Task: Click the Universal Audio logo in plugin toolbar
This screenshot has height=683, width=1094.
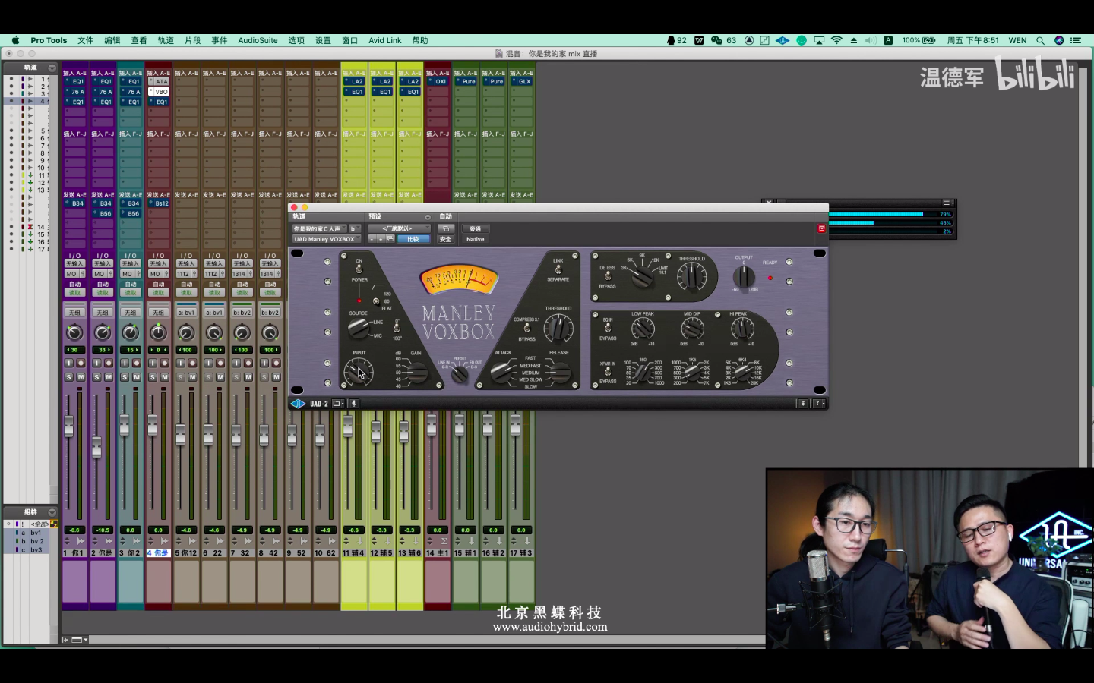Action: [298, 404]
